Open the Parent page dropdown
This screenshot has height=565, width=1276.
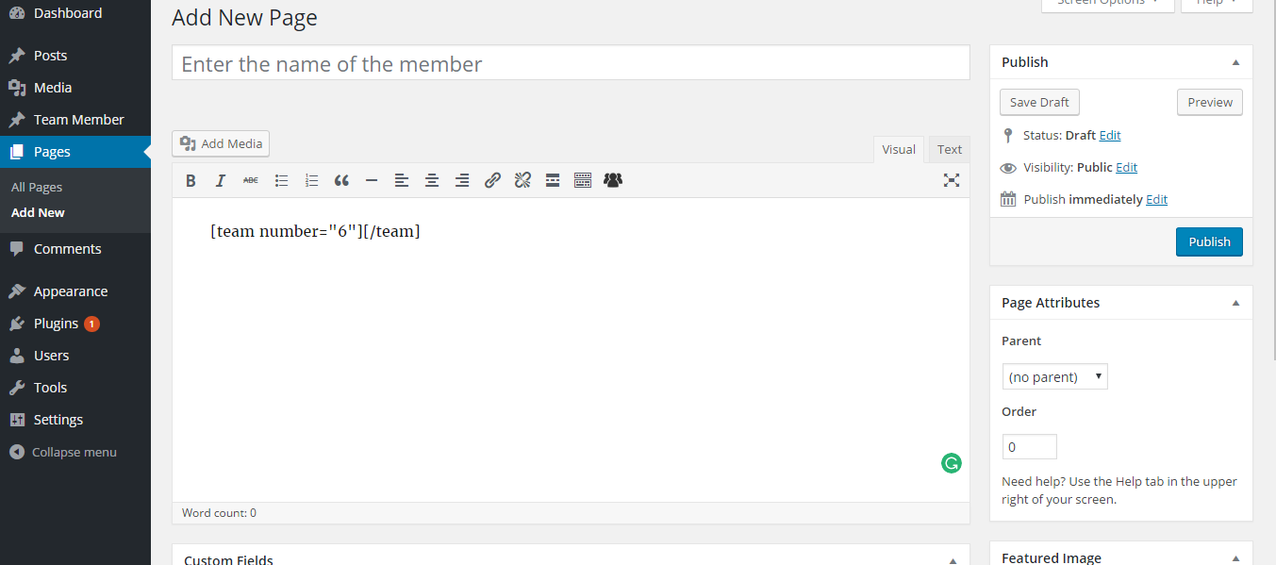click(1054, 376)
